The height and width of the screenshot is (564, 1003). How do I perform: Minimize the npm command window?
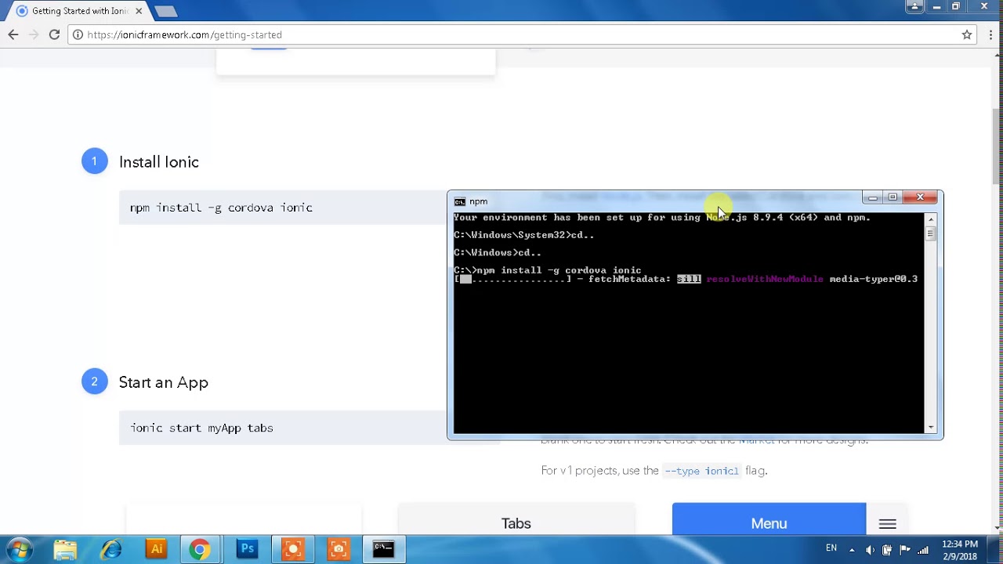(872, 197)
